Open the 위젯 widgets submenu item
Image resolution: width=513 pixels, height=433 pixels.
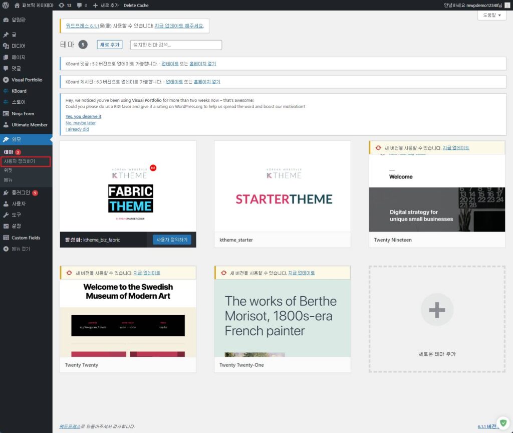click(8, 170)
